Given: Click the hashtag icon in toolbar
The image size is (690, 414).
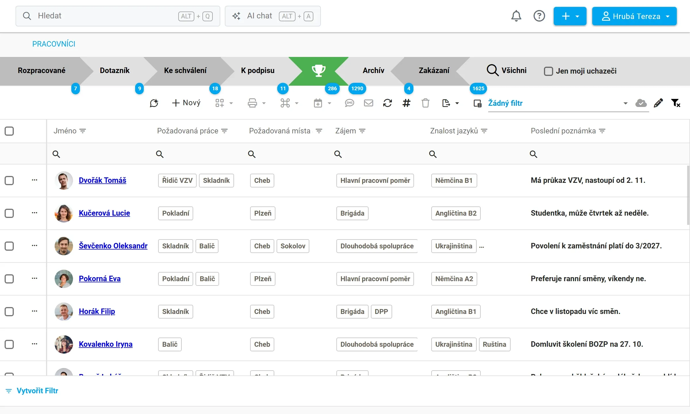Looking at the screenshot, I should pyautogui.click(x=406, y=103).
